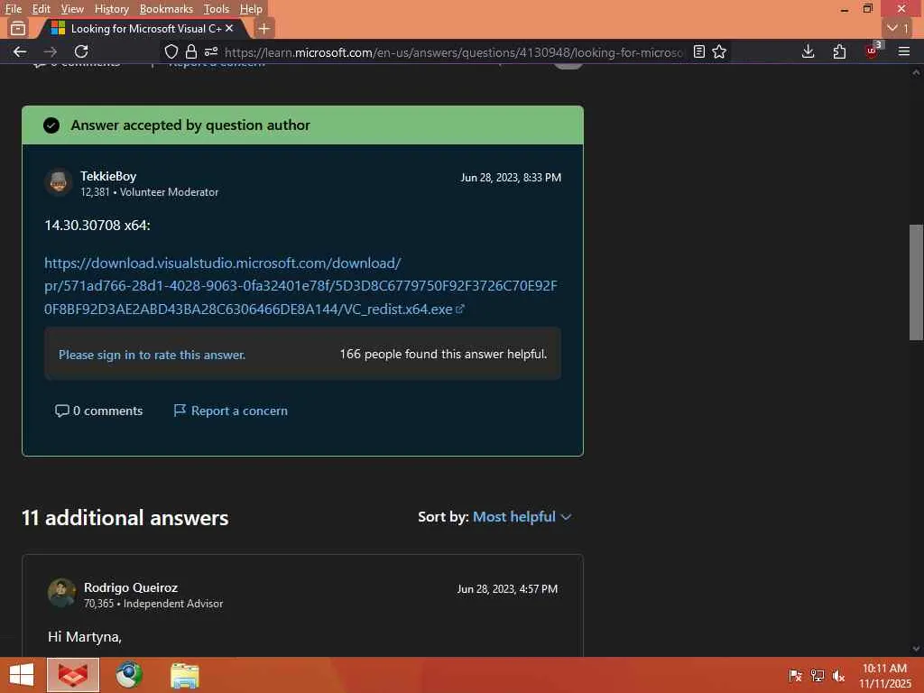
Task: Click TekkieBoy's avatar picture
Action: coord(59,182)
